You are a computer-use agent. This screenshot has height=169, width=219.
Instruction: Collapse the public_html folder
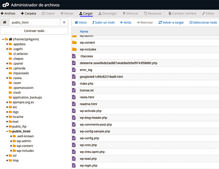[x=7, y=131]
